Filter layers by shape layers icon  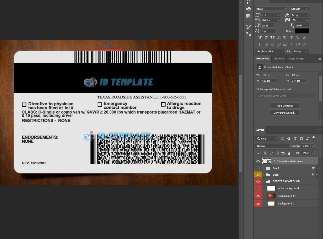coord(302,139)
